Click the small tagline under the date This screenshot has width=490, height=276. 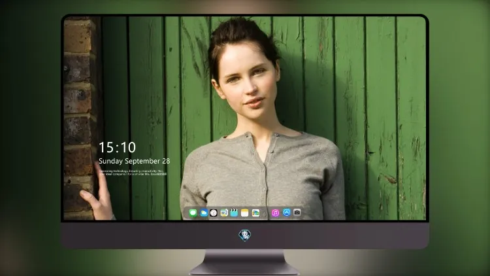(133, 173)
